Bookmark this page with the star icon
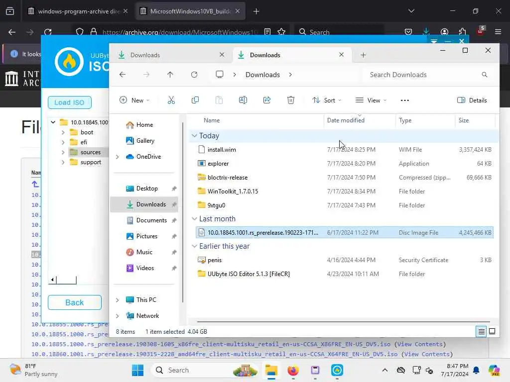 coord(281,32)
